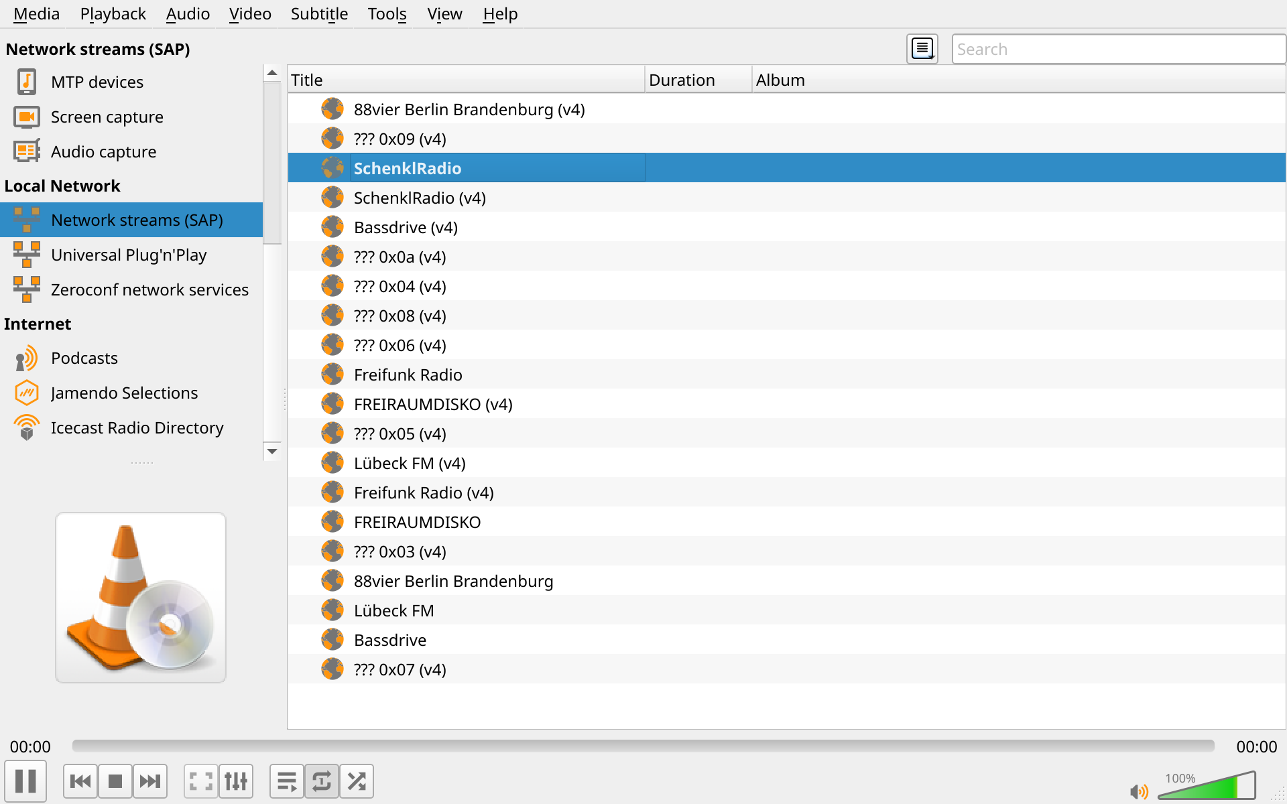Open Podcasts in the sidebar
1287x804 pixels.
pos(131,358)
